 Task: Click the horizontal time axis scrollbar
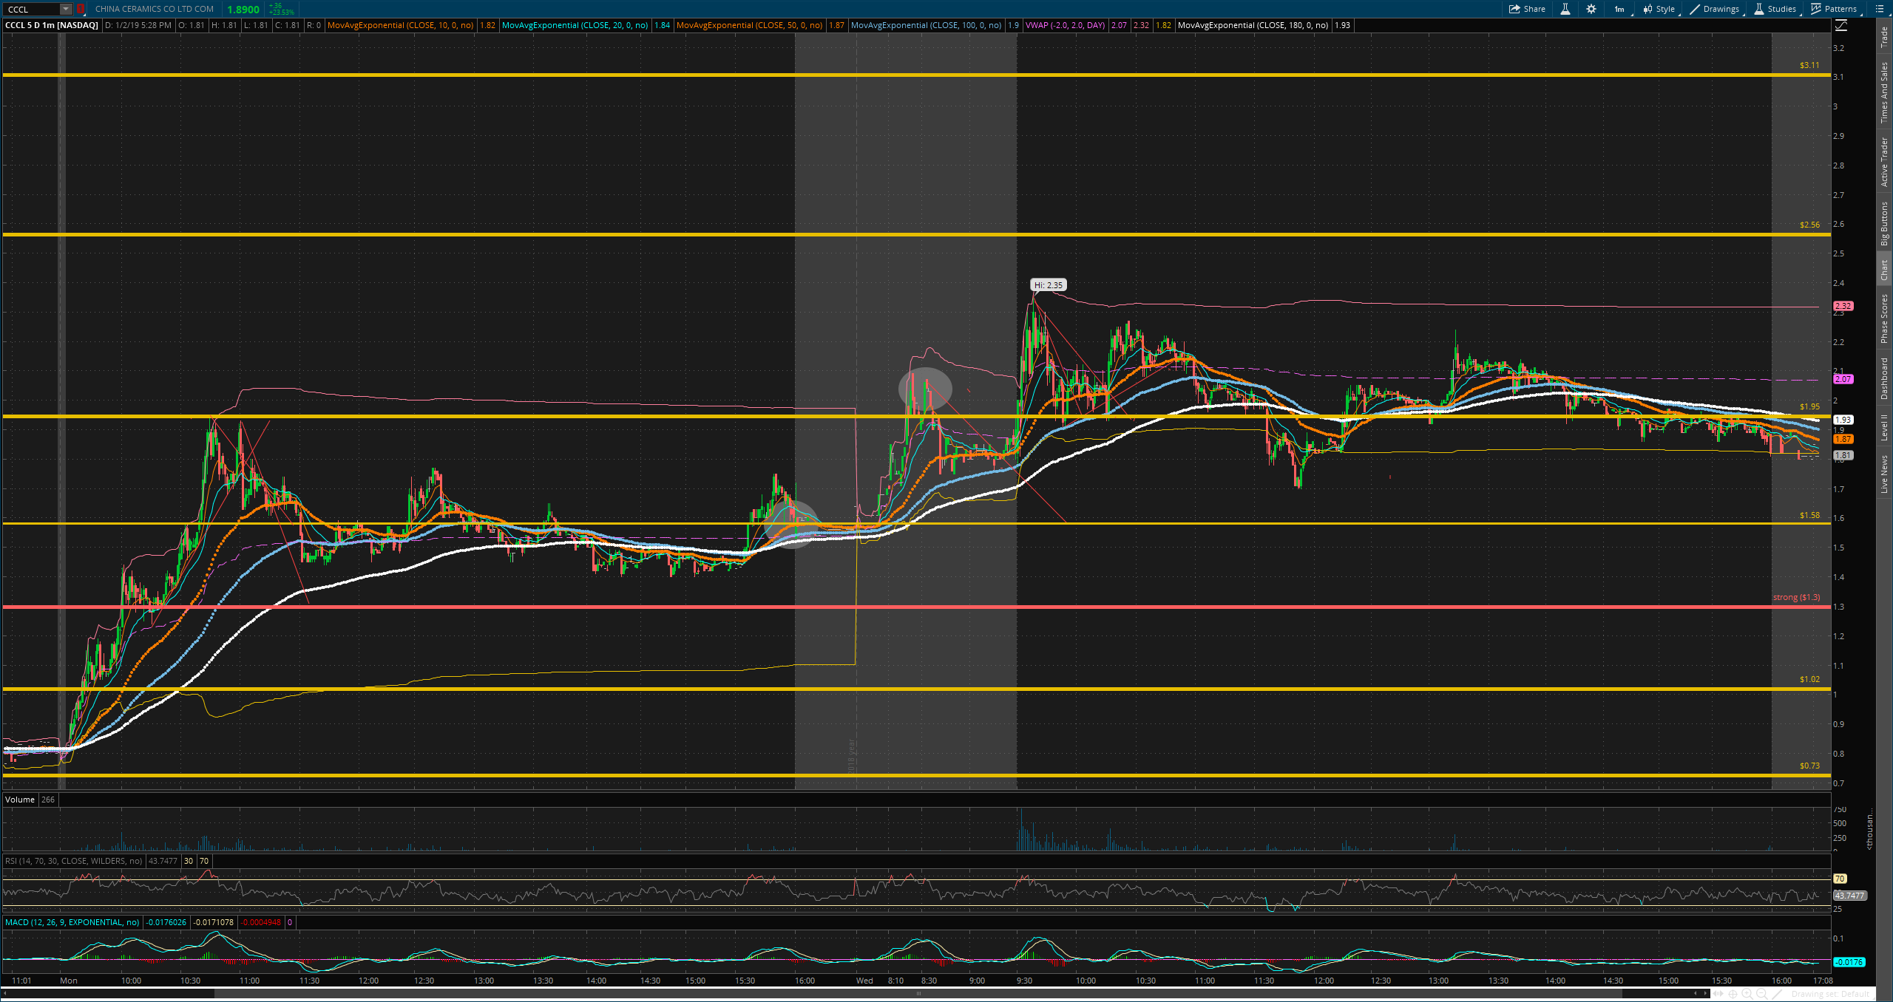coord(917,993)
